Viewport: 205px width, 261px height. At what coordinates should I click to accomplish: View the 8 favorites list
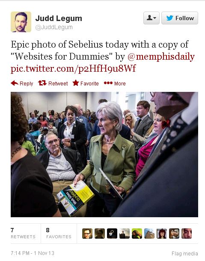click(59, 234)
